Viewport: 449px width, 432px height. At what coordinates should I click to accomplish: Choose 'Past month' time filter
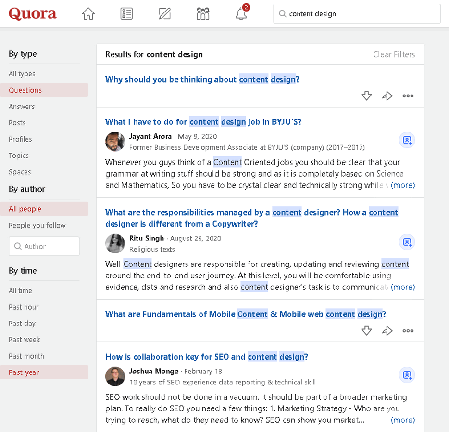26,356
